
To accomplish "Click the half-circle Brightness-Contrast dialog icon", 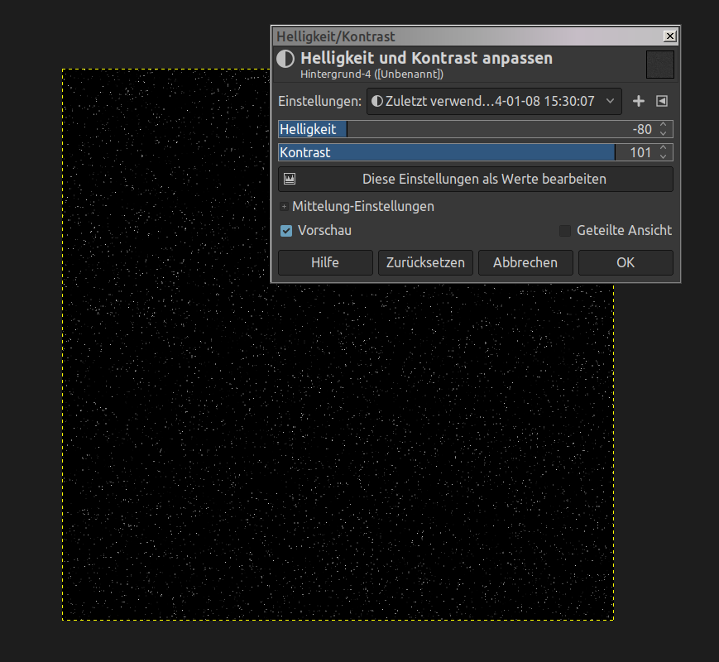I will [x=285, y=59].
